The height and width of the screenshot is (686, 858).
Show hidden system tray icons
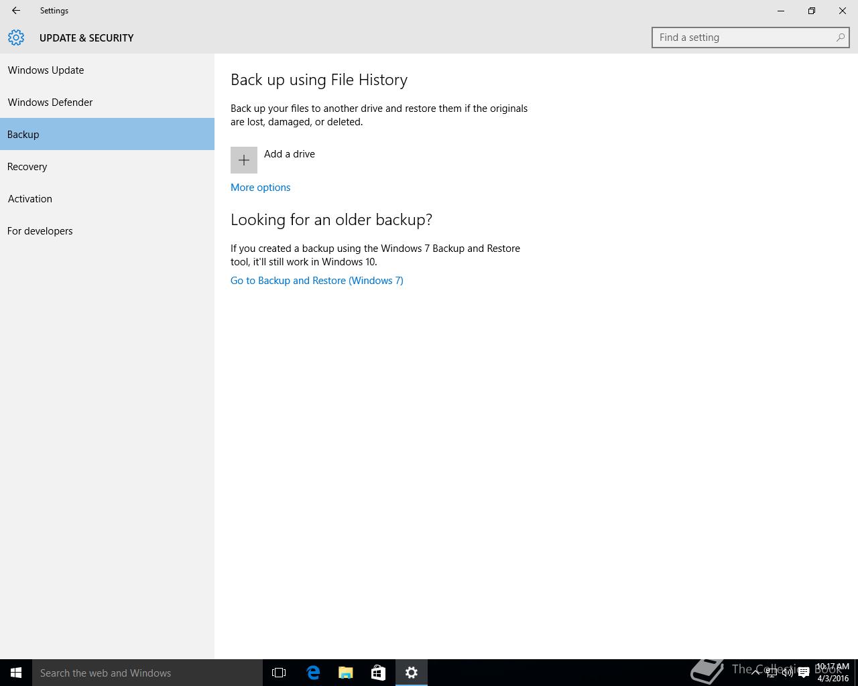pos(755,673)
